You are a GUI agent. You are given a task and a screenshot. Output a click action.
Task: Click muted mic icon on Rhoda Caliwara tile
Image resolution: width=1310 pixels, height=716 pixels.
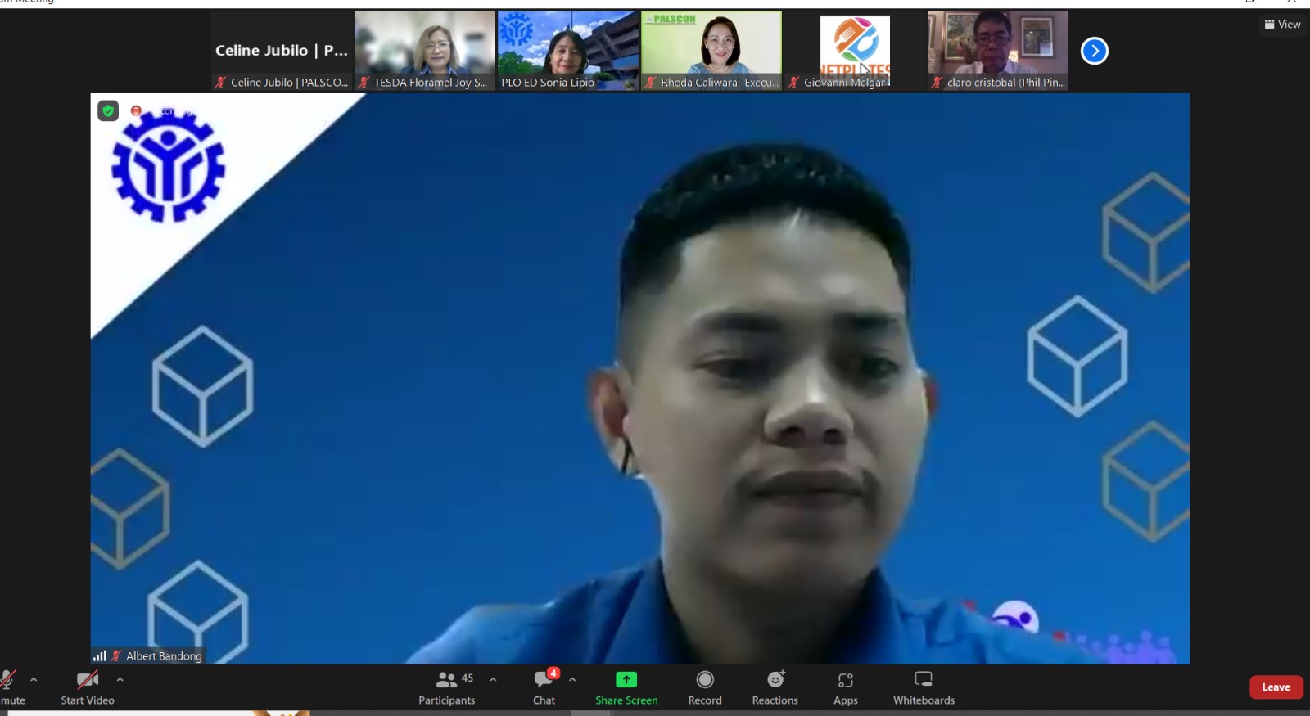click(x=651, y=82)
